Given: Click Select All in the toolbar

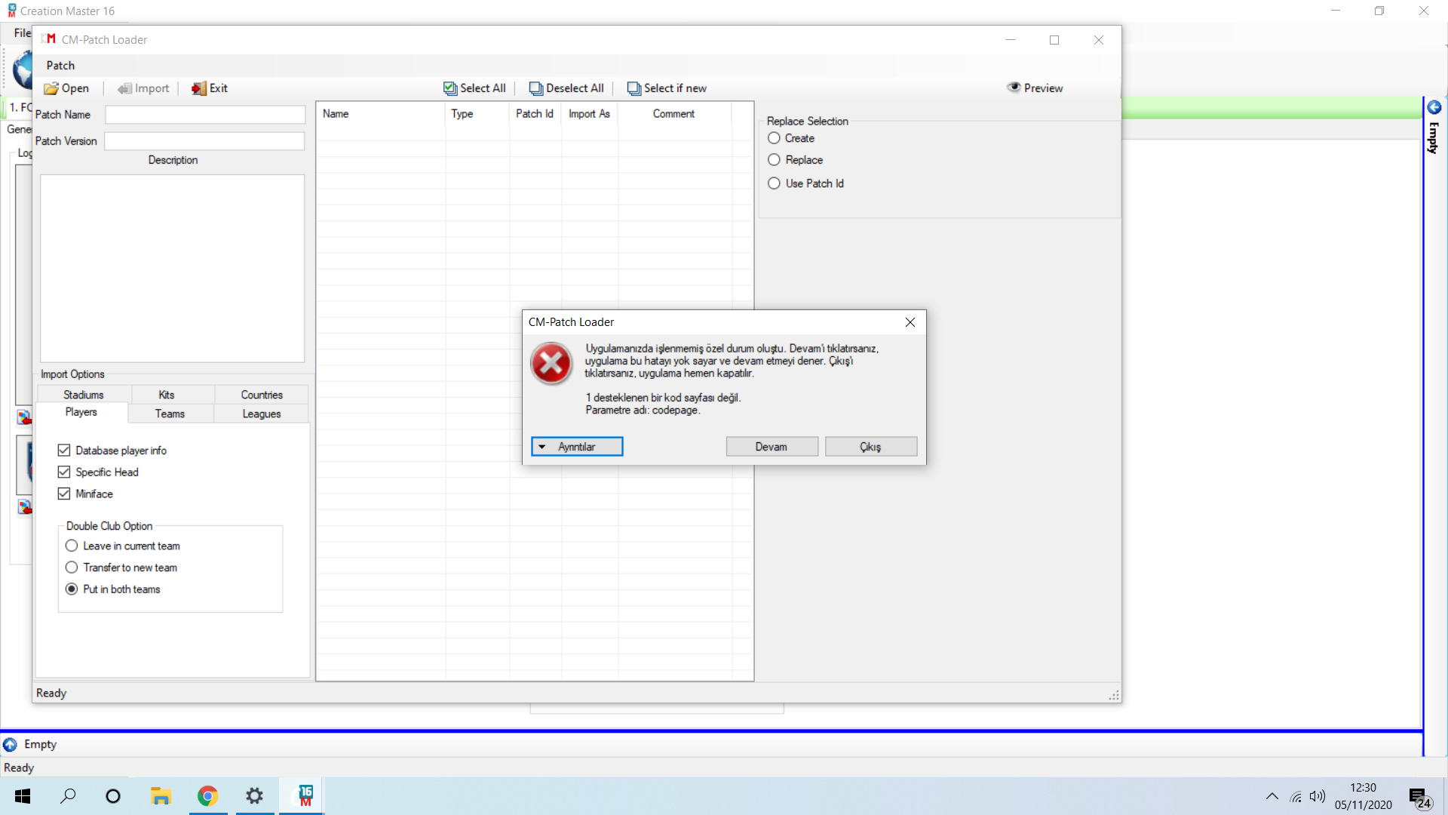Looking at the screenshot, I should (x=474, y=88).
